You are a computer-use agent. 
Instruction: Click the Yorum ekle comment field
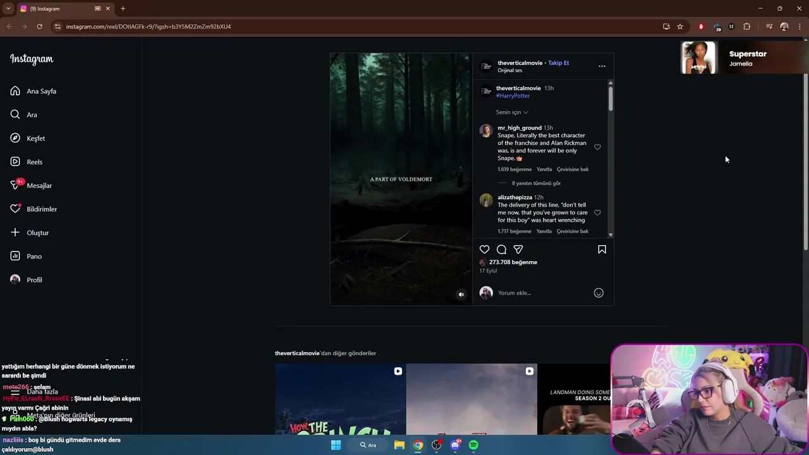pyautogui.click(x=542, y=293)
